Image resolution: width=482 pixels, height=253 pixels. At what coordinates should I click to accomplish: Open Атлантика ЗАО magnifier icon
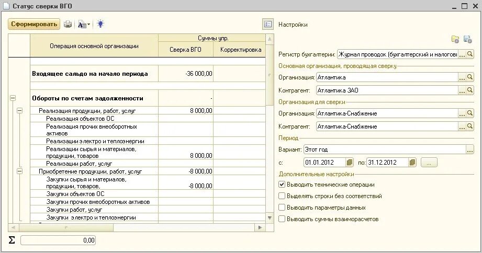pos(470,90)
